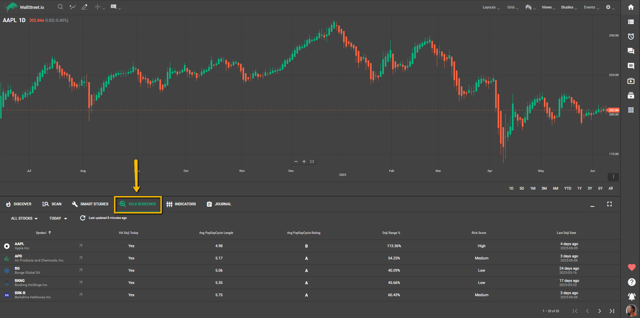Open the chart settings gear
Image resolution: width=640 pixels, height=318 pixels.
pos(608,7)
